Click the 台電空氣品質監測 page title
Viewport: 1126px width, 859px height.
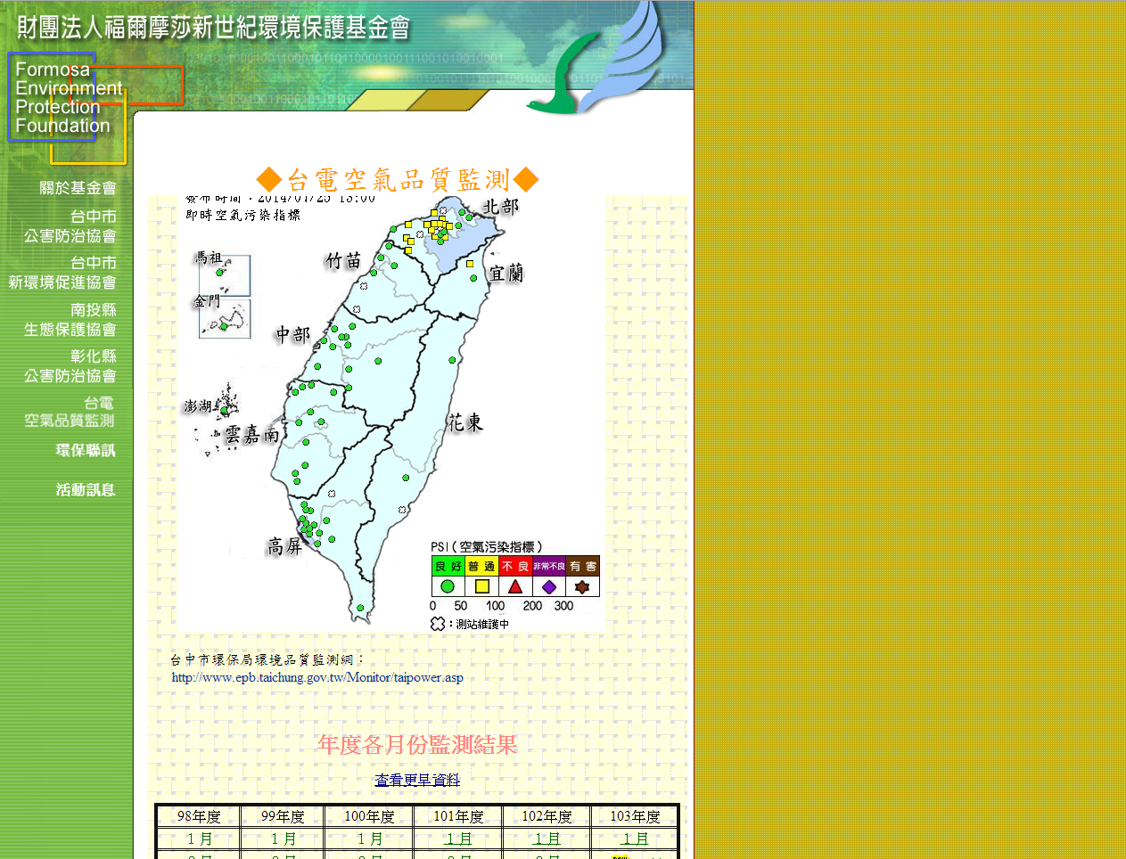point(398,180)
